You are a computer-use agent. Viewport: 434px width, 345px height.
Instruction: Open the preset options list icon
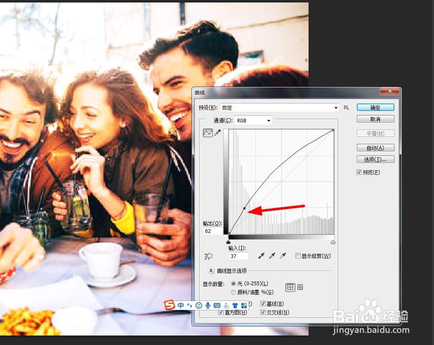coord(346,107)
